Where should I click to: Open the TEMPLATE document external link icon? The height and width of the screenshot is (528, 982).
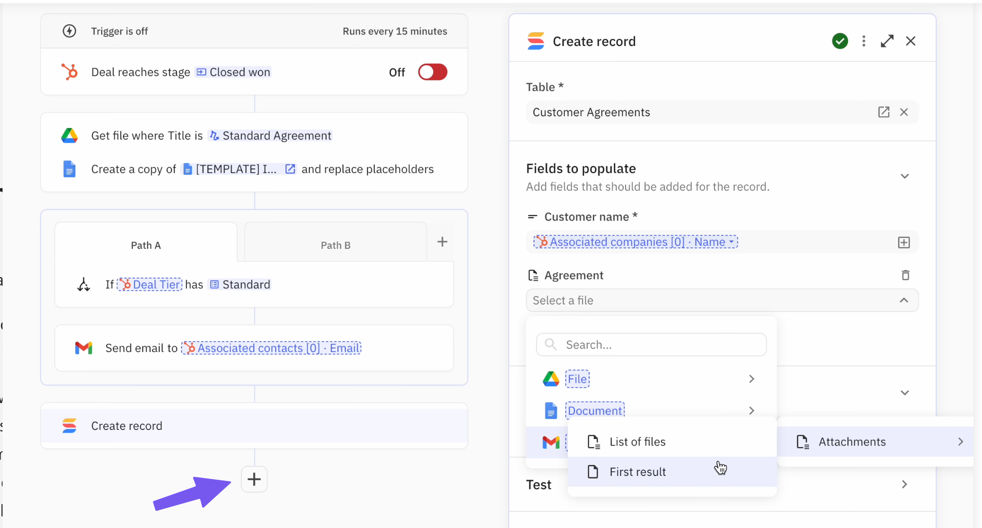tap(290, 169)
